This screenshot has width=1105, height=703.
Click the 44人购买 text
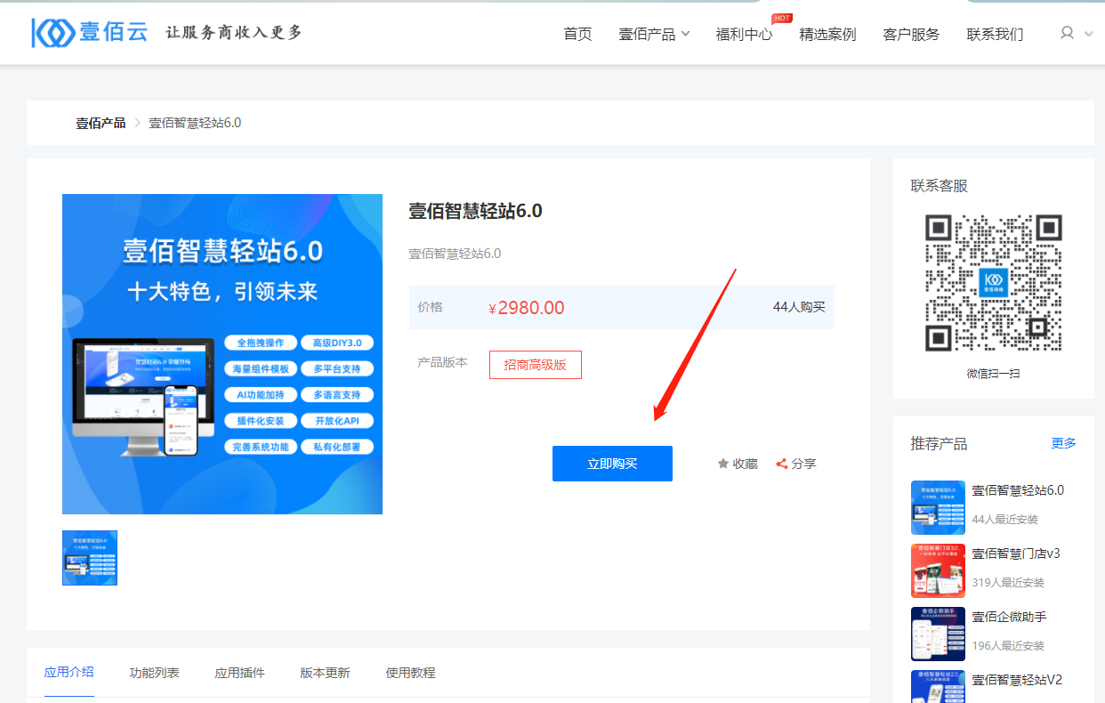coord(799,307)
